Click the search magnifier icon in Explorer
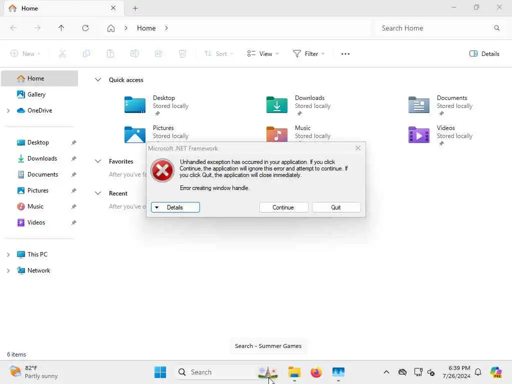 (496, 28)
